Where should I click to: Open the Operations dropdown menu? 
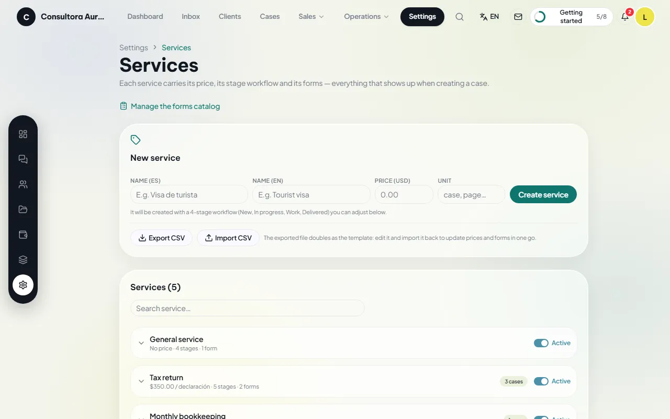(366, 17)
